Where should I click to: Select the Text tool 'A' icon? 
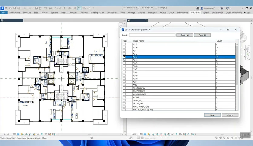(x=64, y=8)
